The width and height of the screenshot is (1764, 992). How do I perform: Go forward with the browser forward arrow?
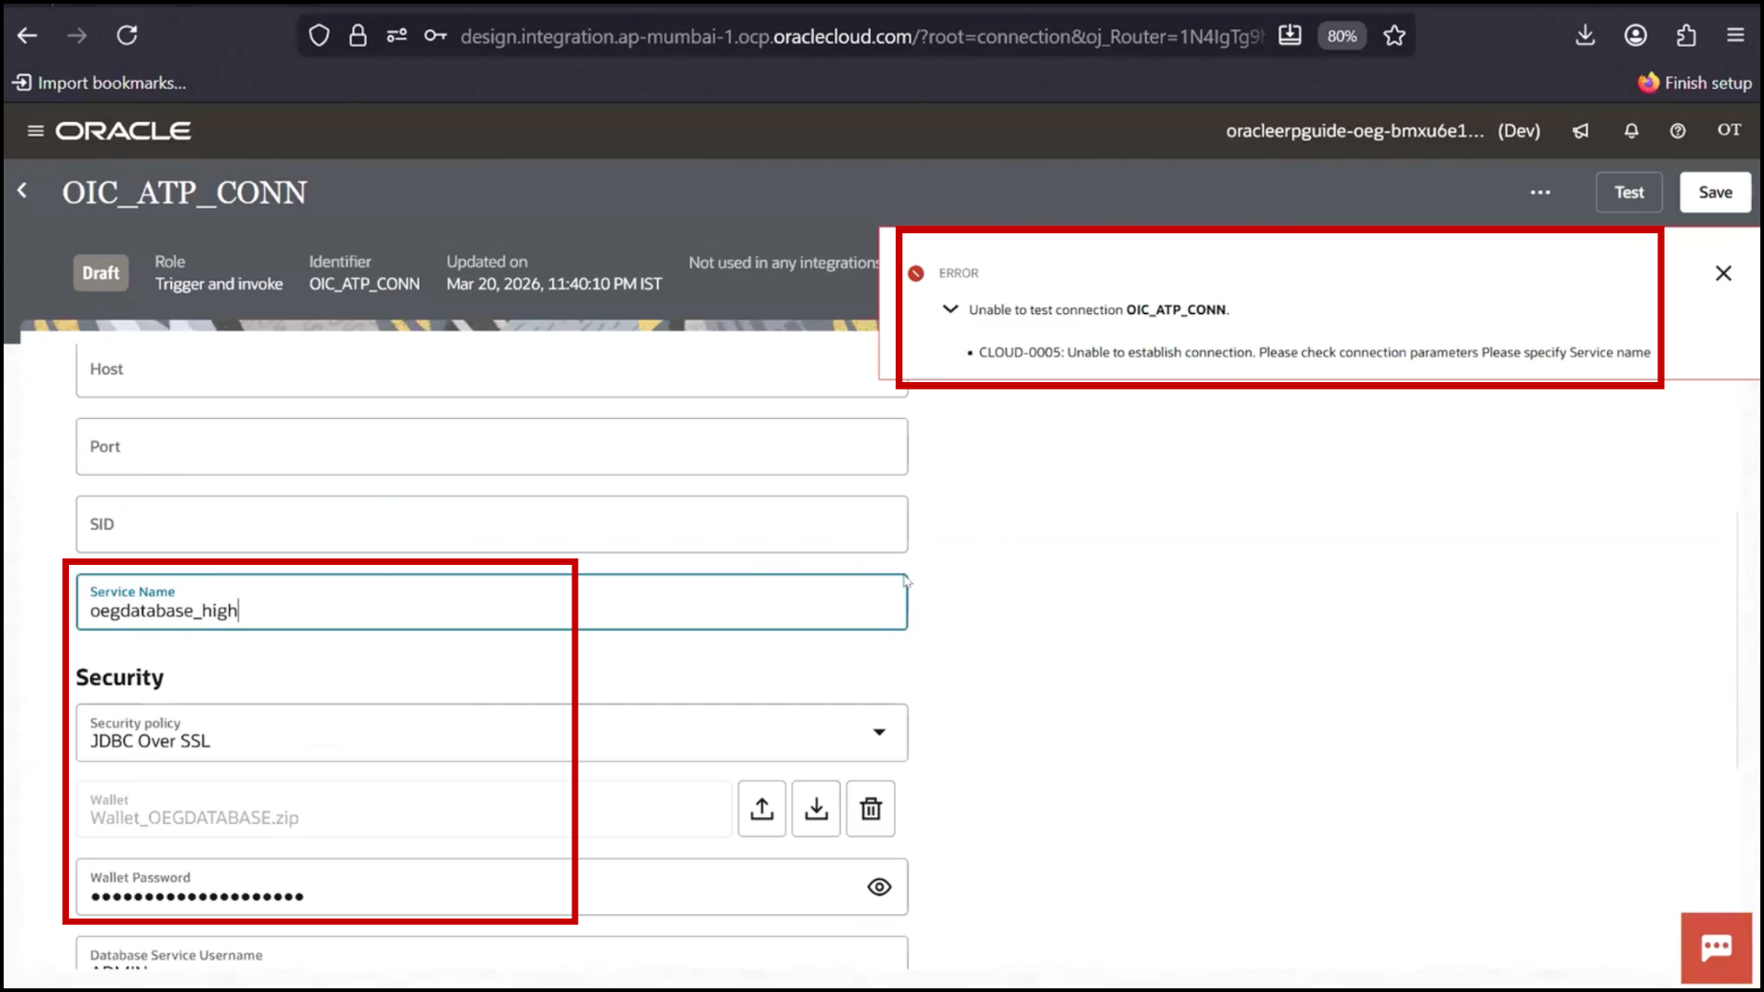[77, 36]
